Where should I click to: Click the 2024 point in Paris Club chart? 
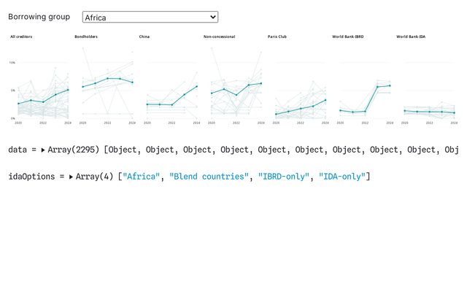tap(325, 100)
